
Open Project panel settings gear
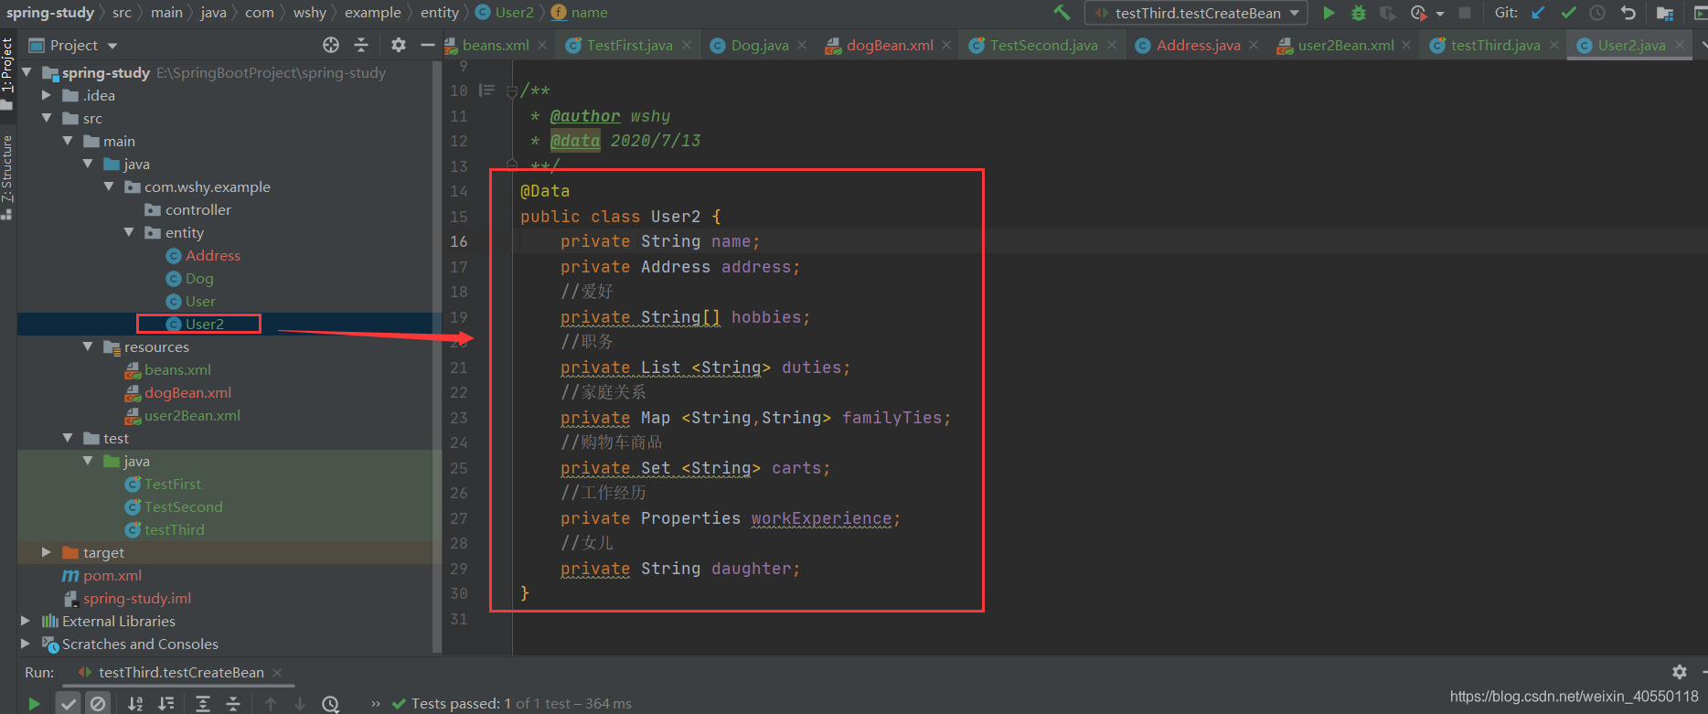398,45
